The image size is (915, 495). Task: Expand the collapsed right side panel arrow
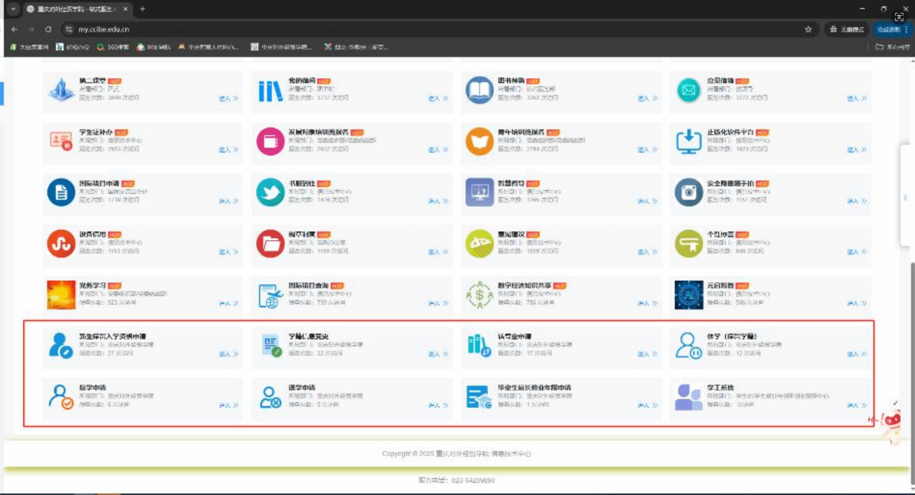click(x=905, y=198)
